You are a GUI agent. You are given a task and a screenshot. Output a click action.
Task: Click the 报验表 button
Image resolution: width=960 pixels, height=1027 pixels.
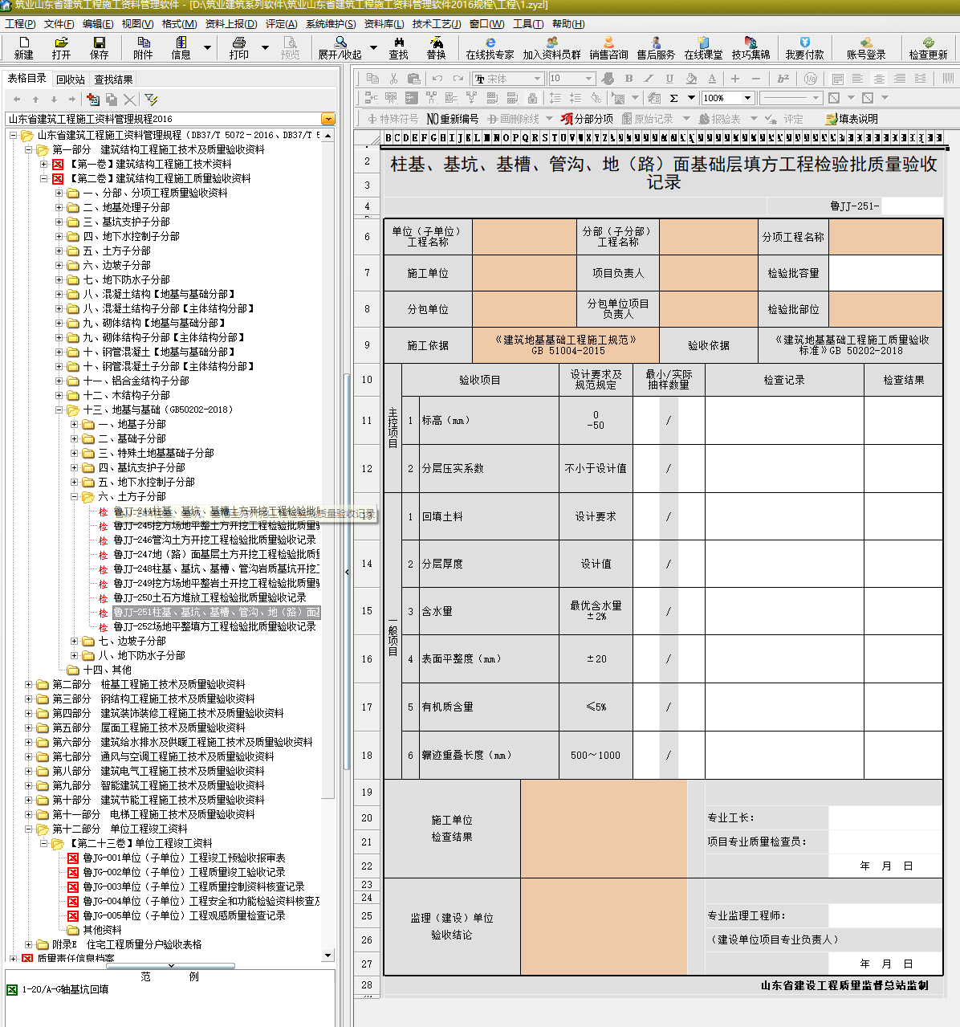tap(719, 119)
